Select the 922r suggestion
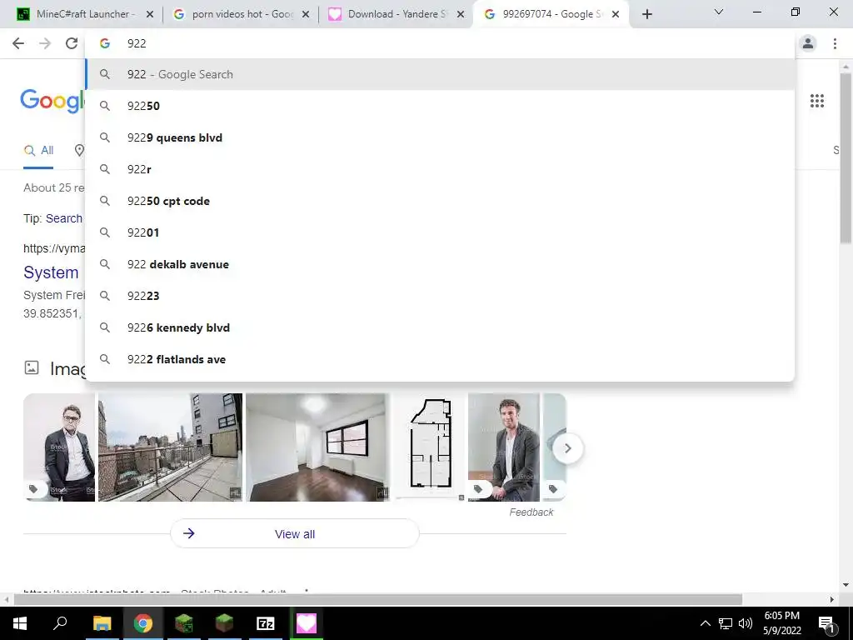Viewport: 853px width, 640px height. (x=440, y=169)
